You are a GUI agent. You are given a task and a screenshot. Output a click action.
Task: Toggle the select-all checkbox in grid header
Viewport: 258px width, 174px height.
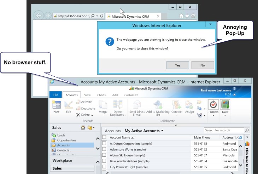tap(104, 137)
